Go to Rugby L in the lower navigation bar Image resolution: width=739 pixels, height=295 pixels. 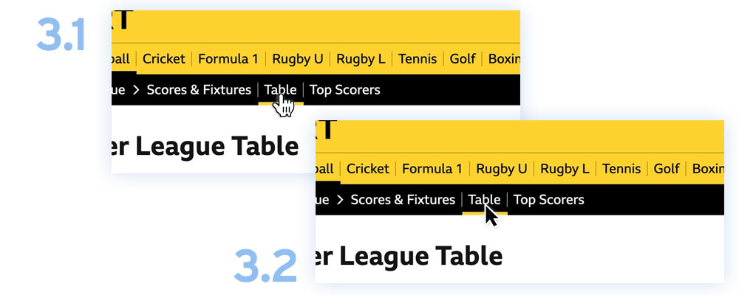tap(565, 169)
